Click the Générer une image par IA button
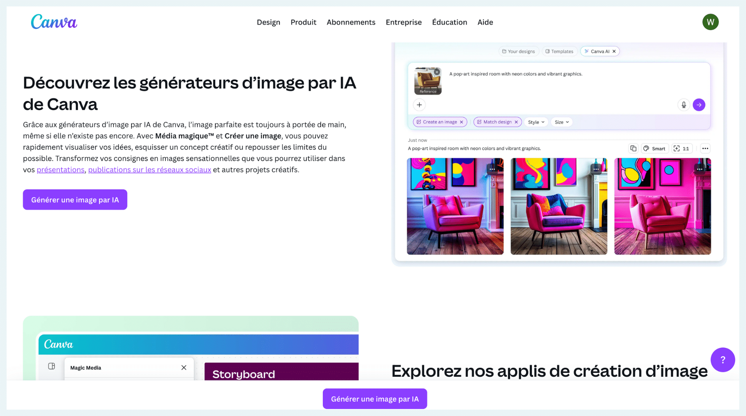Viewport: 746px width, 416px height. pyautogui.click(x=75, y=199)
